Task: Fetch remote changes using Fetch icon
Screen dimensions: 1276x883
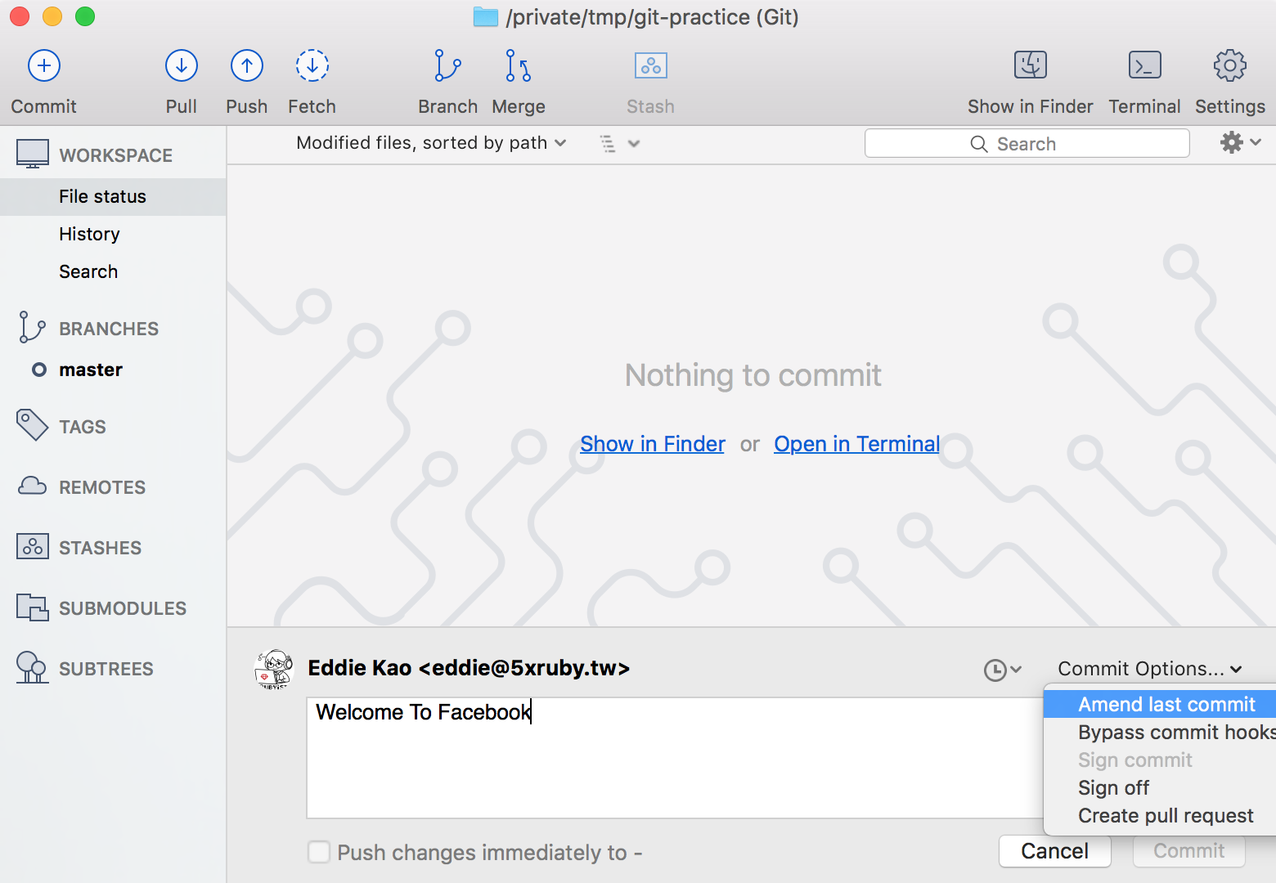Action: tap(312, 66)
